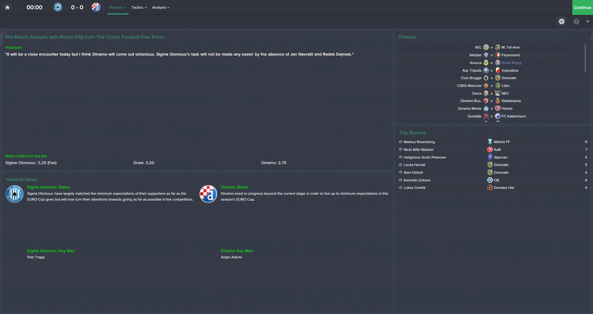Click the Continue button

click(x=582, y=7)
